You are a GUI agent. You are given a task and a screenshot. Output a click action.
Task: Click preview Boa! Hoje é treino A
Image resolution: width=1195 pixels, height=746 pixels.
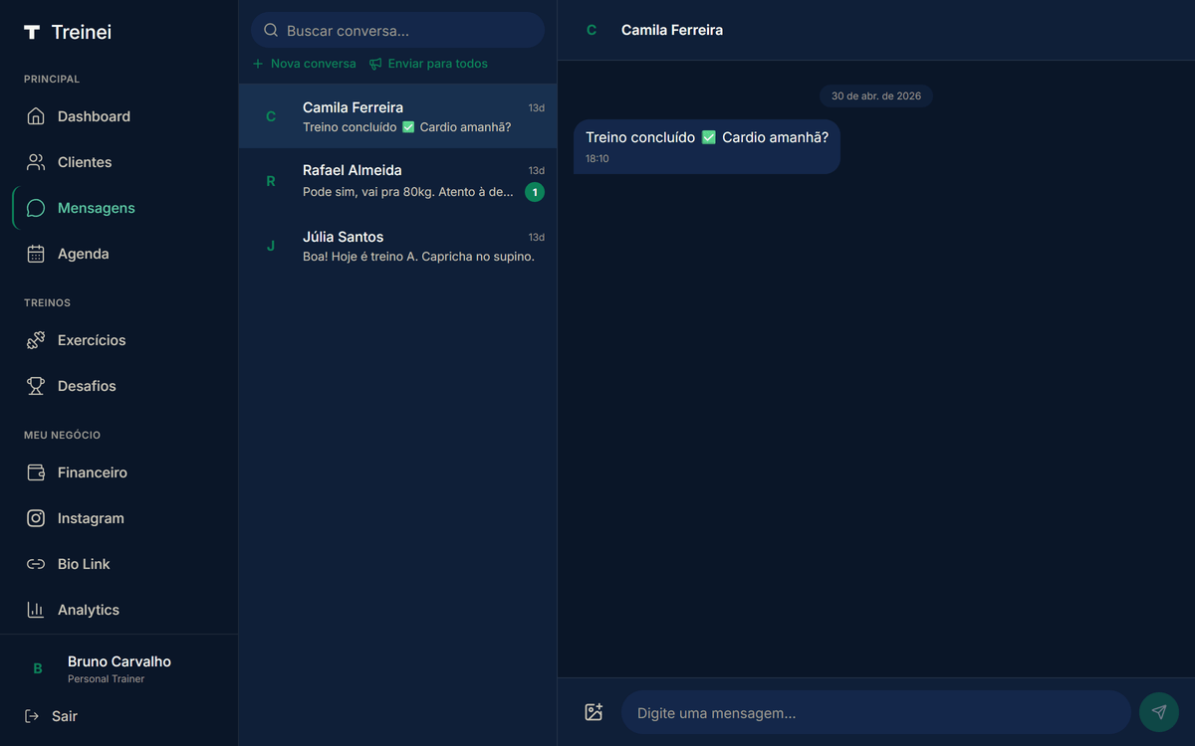click(x=418, y=257)
